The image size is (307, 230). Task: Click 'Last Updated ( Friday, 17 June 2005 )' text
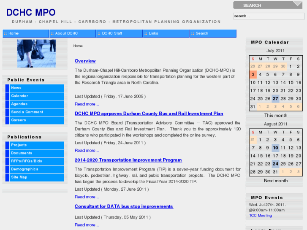coord(110,97)
